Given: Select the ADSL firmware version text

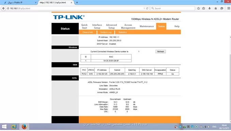Looking at the screenshot, I should (x=128, y=82).
